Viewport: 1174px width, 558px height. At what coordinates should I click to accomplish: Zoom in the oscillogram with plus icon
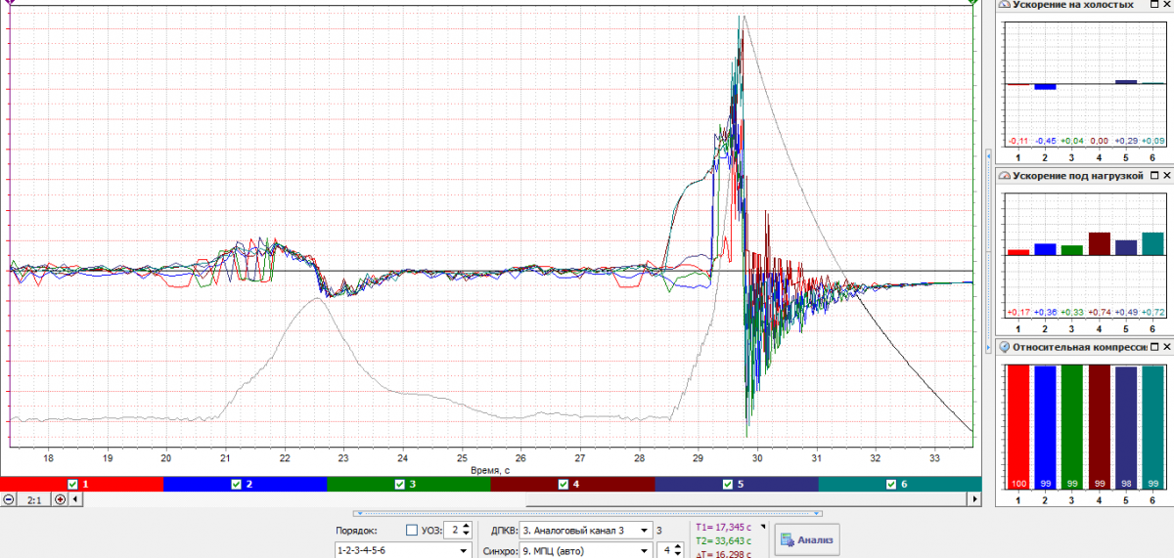point(60,499)
